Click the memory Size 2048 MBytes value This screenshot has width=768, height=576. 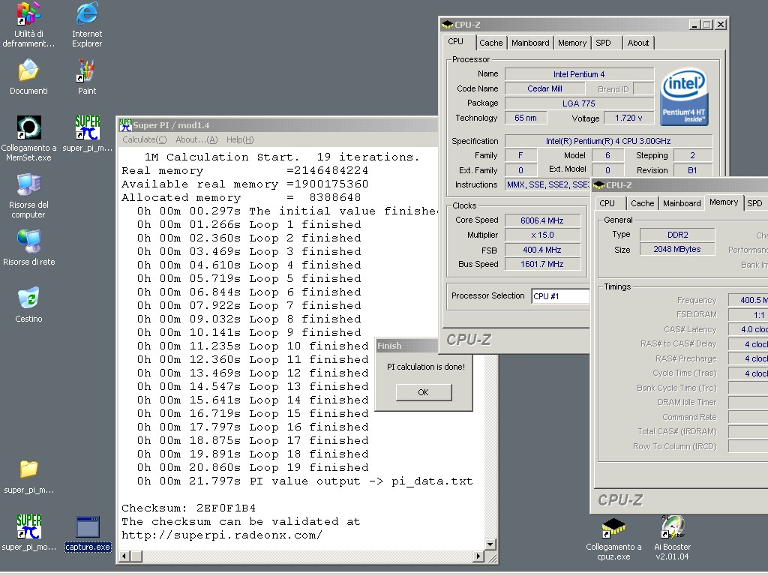(677, 249)
